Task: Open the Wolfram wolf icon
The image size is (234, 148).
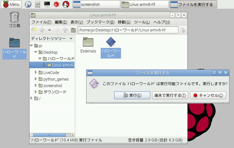Action: click(x=66, y=4)
